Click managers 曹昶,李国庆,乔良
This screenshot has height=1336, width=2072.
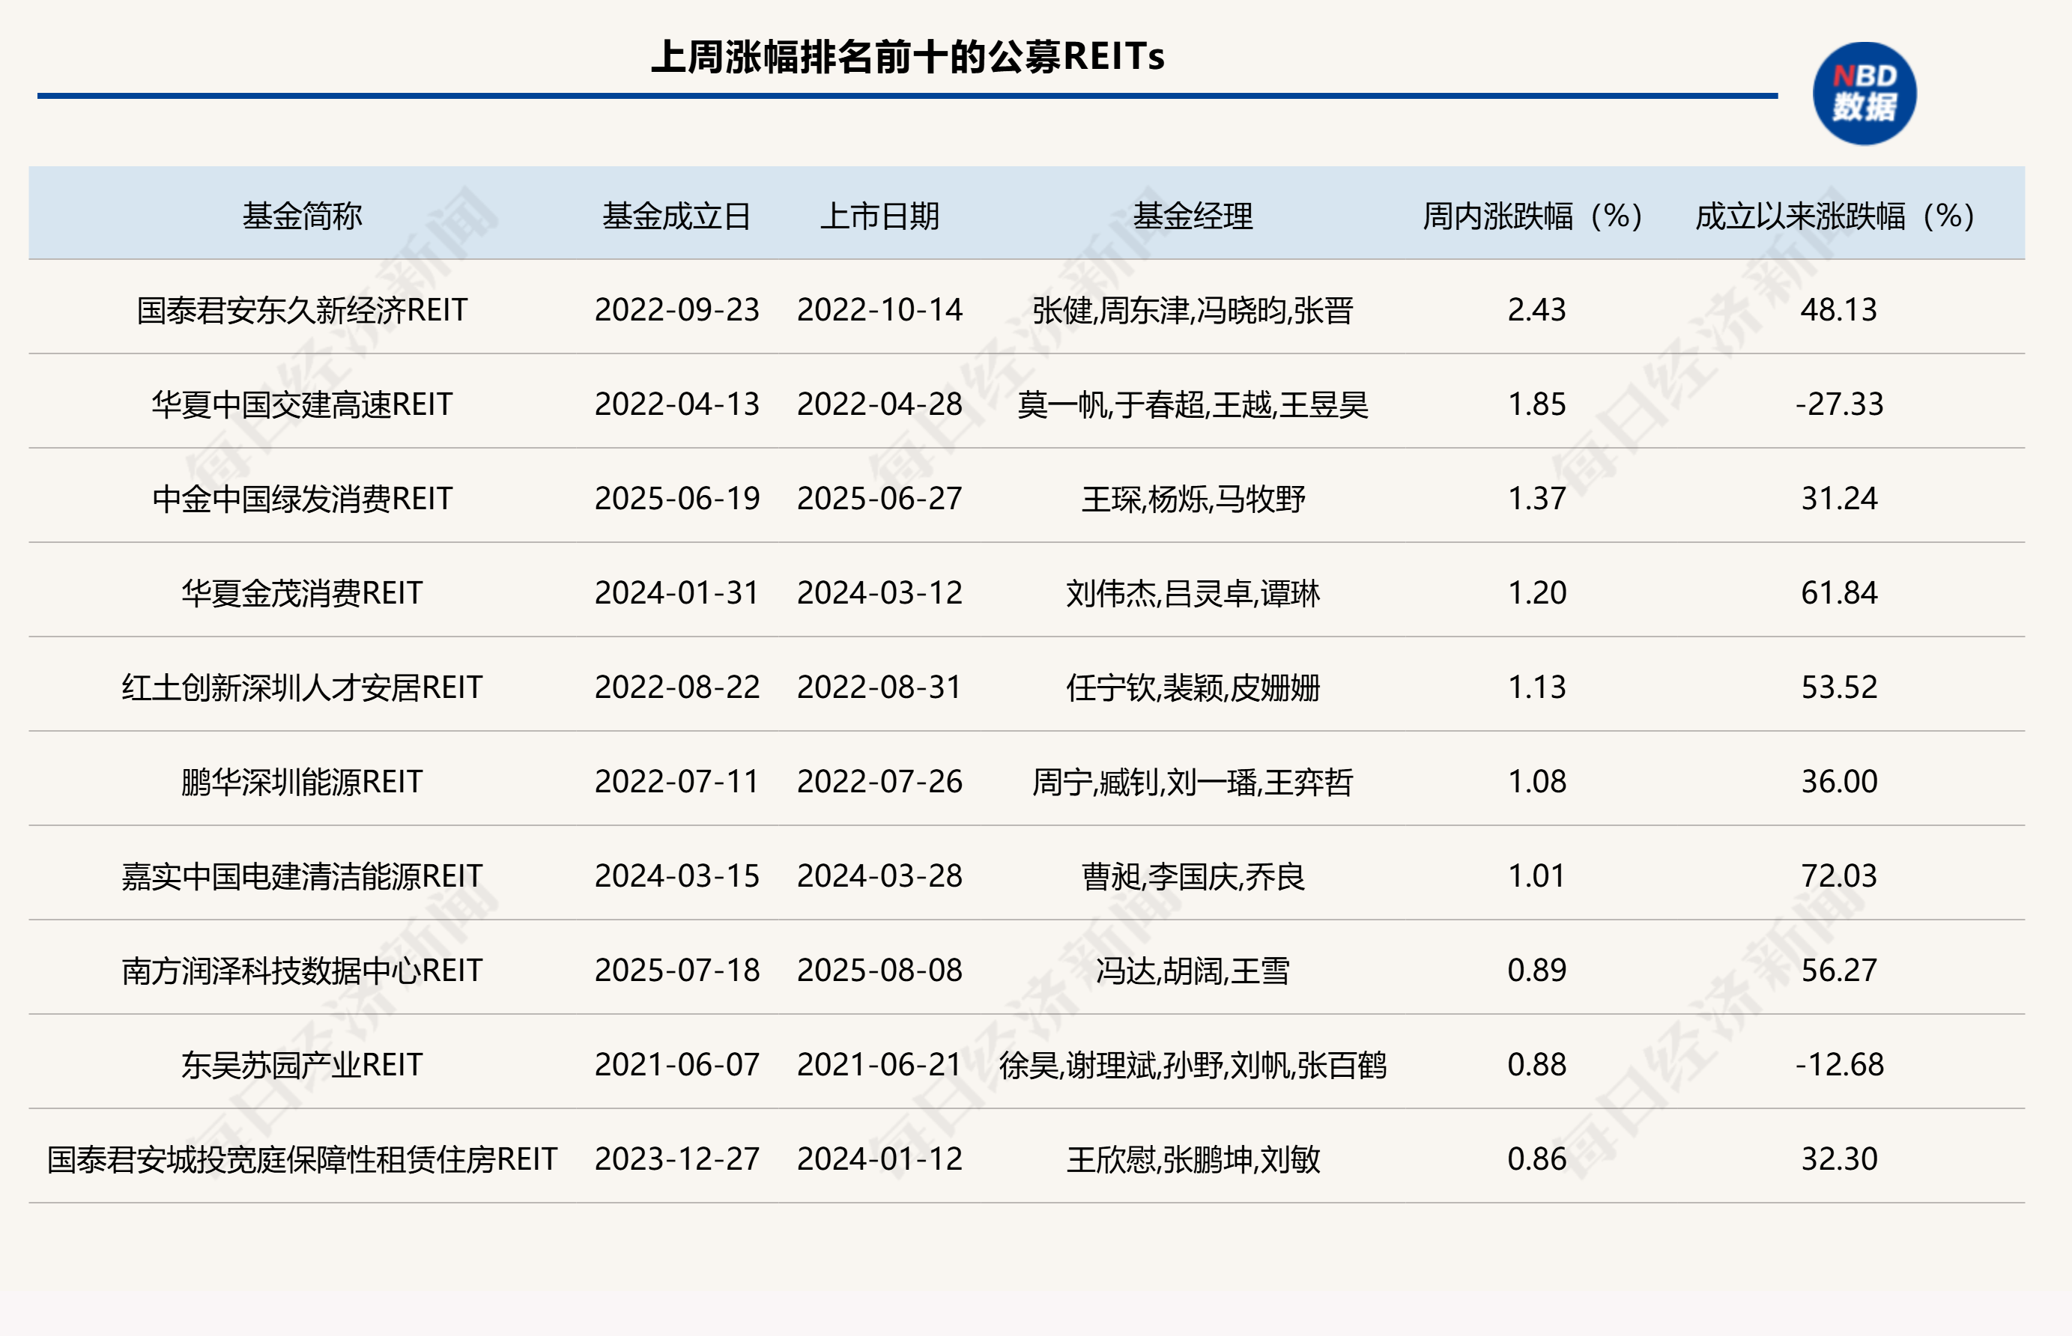pyautogui.click(x=1193, y=877)
